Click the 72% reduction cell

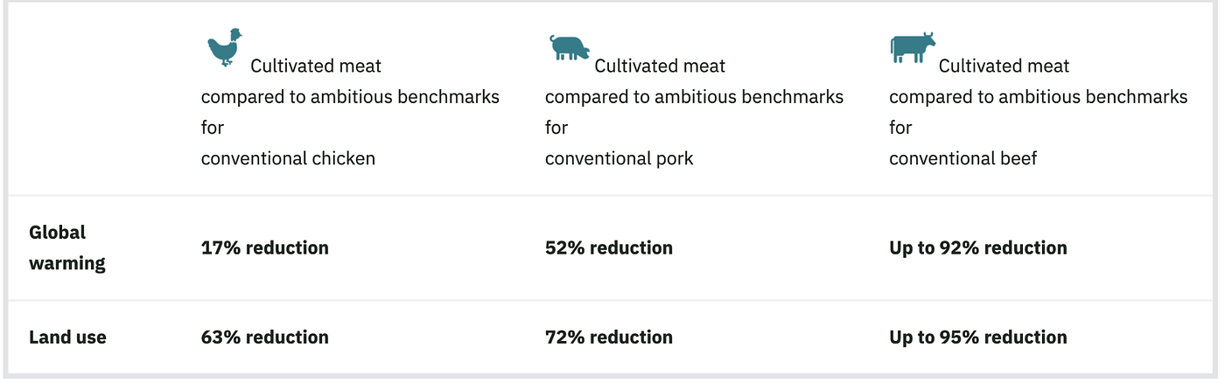609,338
